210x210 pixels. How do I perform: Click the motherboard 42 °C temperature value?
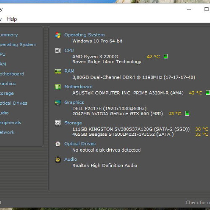coord(195,93)
